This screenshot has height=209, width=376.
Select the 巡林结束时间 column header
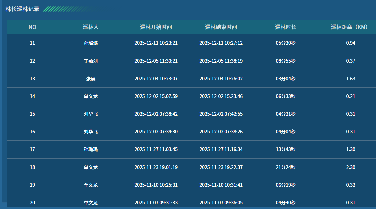pyautogui.click(x=221, y=27)
